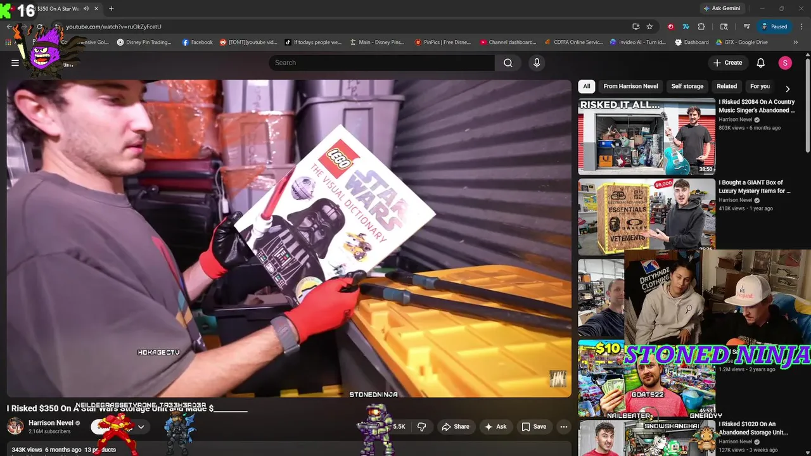The image size is (811, 456).
Task: Dislike the video with thumbs down
Action: [421, 427]
